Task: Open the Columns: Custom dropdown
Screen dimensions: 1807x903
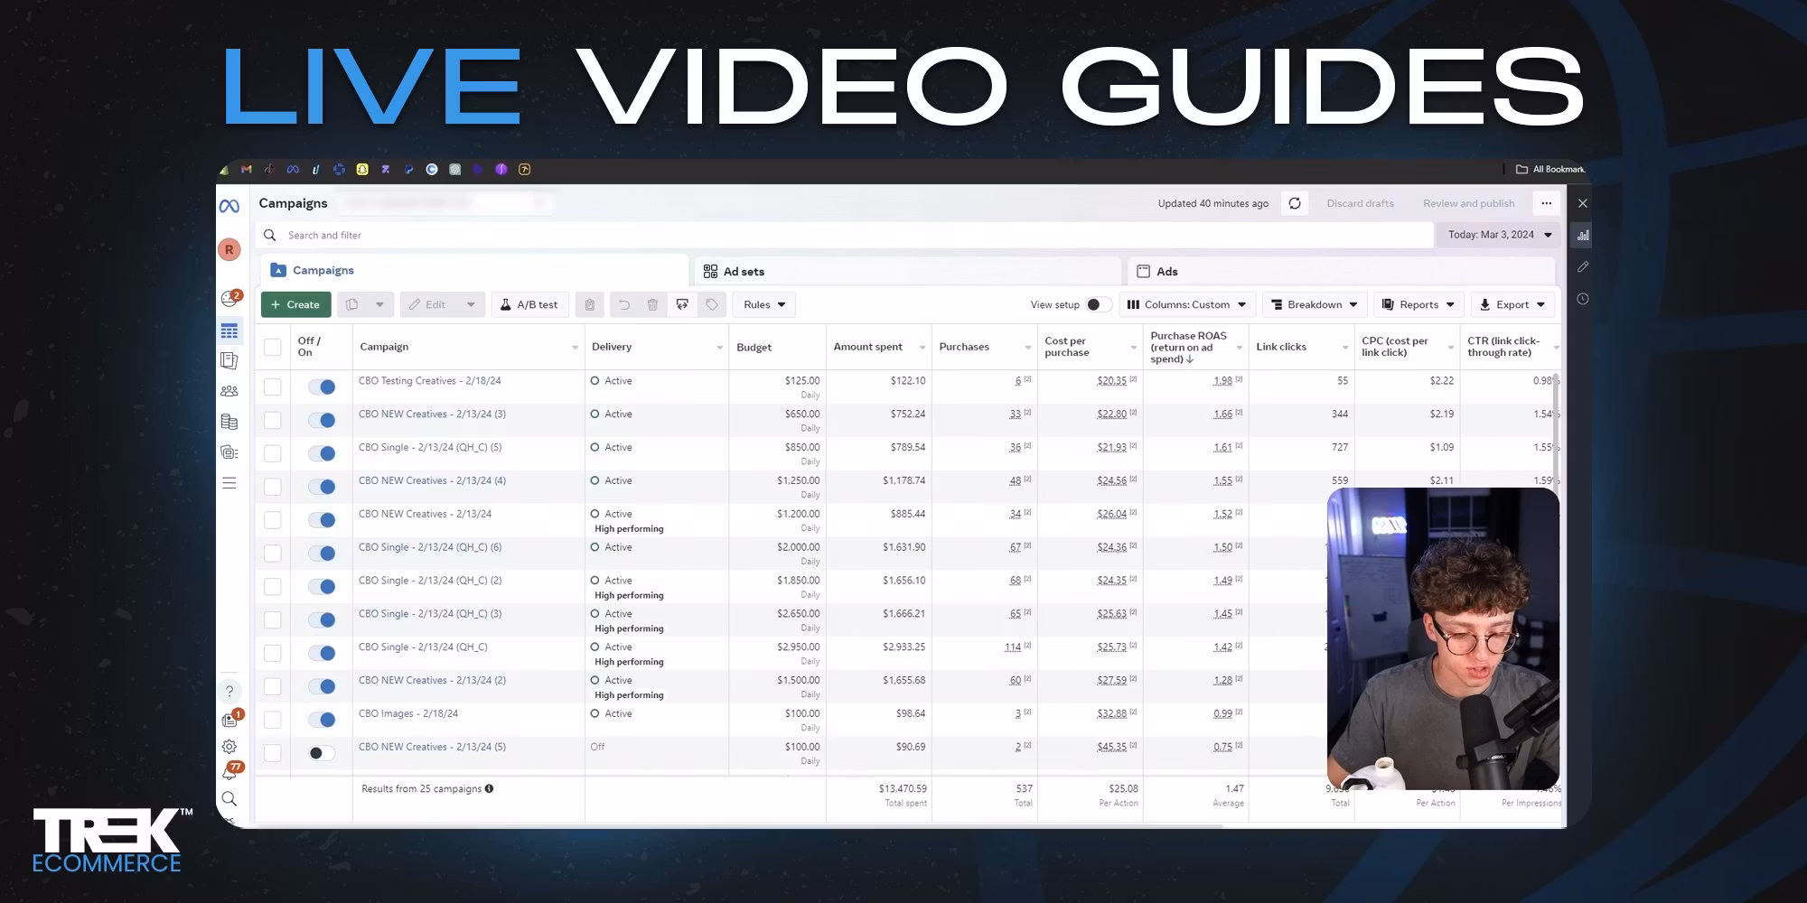Action: tap(1186, 305)
